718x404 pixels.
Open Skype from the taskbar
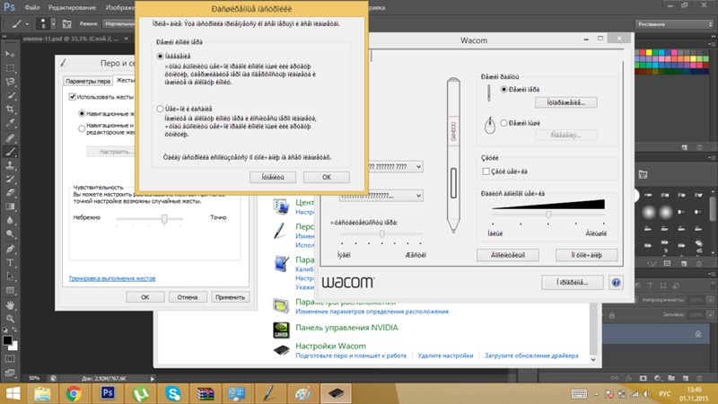click(x=173, y=393)
